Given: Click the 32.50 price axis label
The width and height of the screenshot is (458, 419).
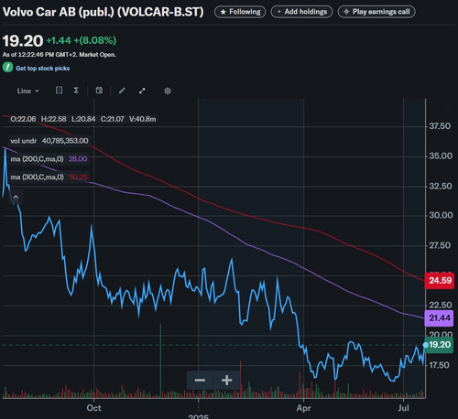Looking at the screenshot, I should 441,186.
